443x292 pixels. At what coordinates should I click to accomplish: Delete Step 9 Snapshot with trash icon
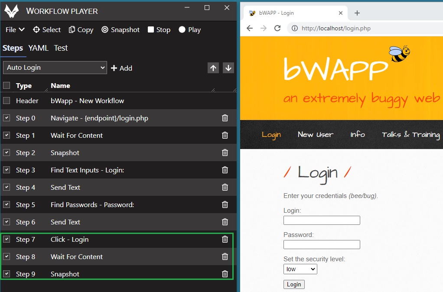pos(225,274)
